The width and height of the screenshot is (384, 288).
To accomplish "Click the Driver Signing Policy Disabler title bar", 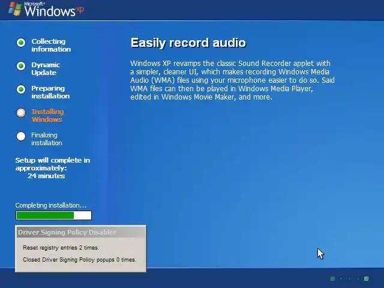I will pos(81,232).
